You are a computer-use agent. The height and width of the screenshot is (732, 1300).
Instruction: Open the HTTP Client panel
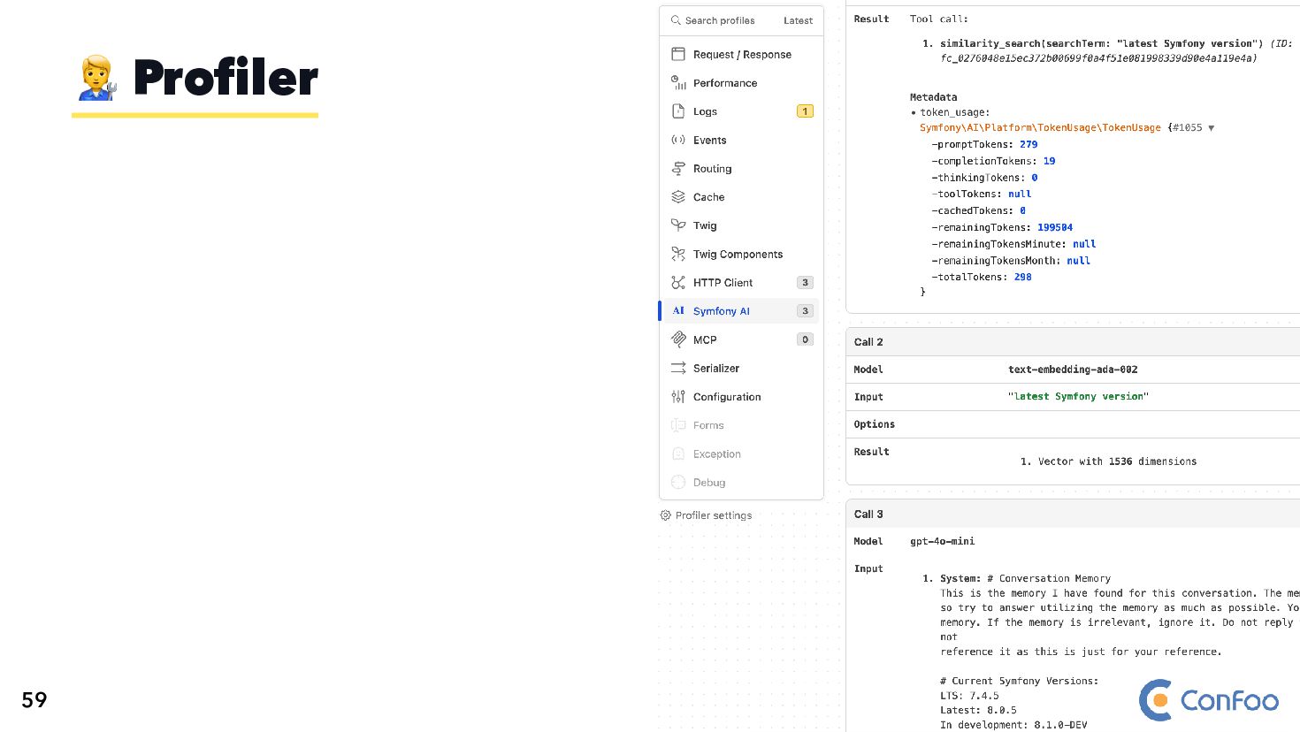pos(741,283)
